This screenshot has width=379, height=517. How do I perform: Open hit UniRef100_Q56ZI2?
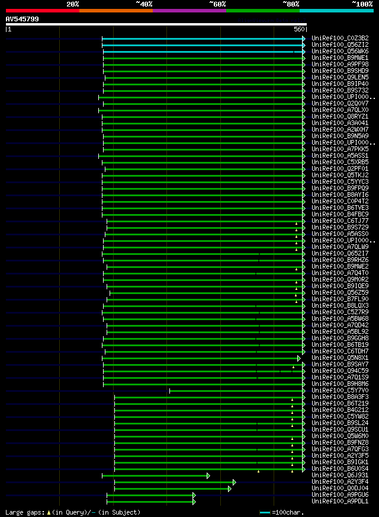pyautogui.click(x=340, y=45)
